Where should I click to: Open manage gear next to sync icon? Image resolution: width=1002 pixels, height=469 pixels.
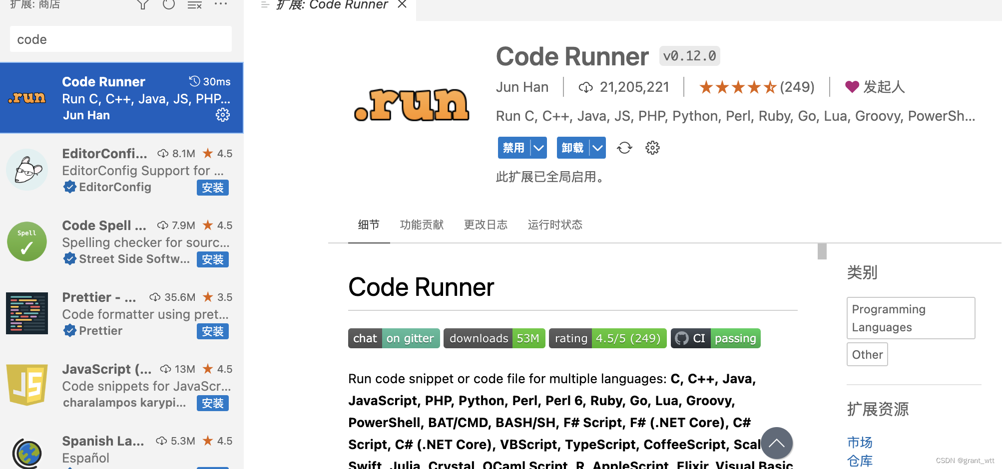652,148
